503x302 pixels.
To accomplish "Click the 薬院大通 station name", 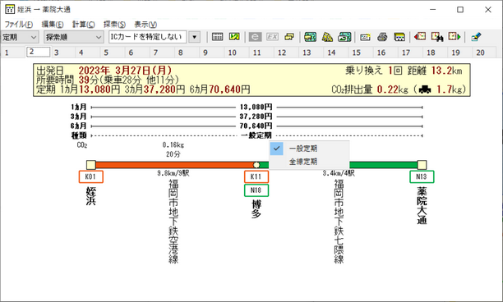I will [422, 206].
